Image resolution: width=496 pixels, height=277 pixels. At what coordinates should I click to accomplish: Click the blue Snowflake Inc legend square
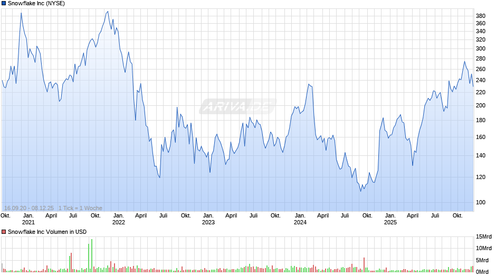4,4
